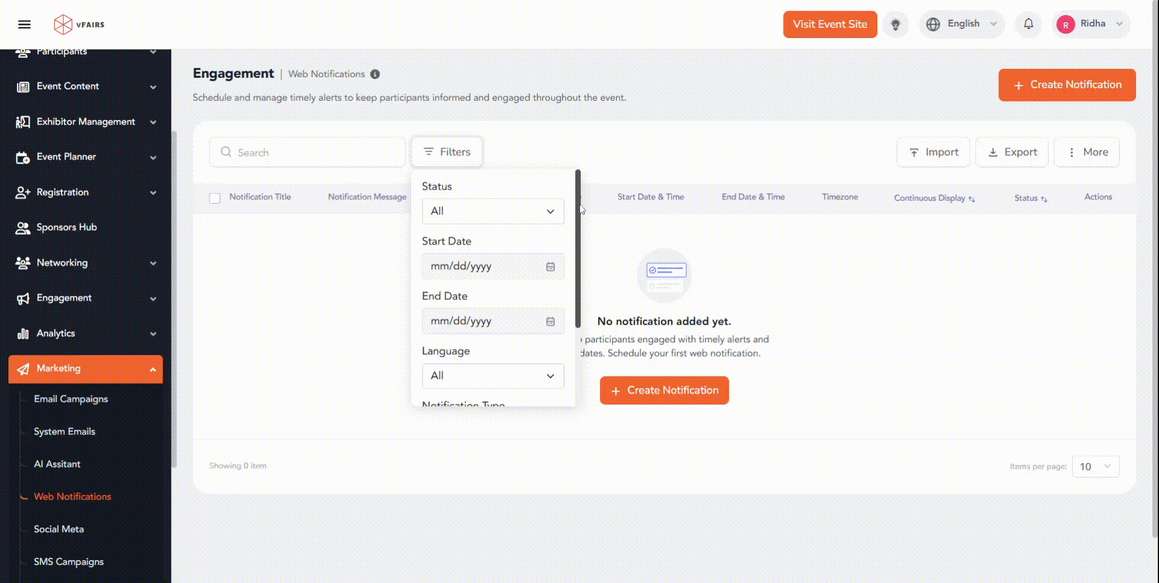
Task: Go to SMS Campaigns in sidebar
Action: point(69,562)
